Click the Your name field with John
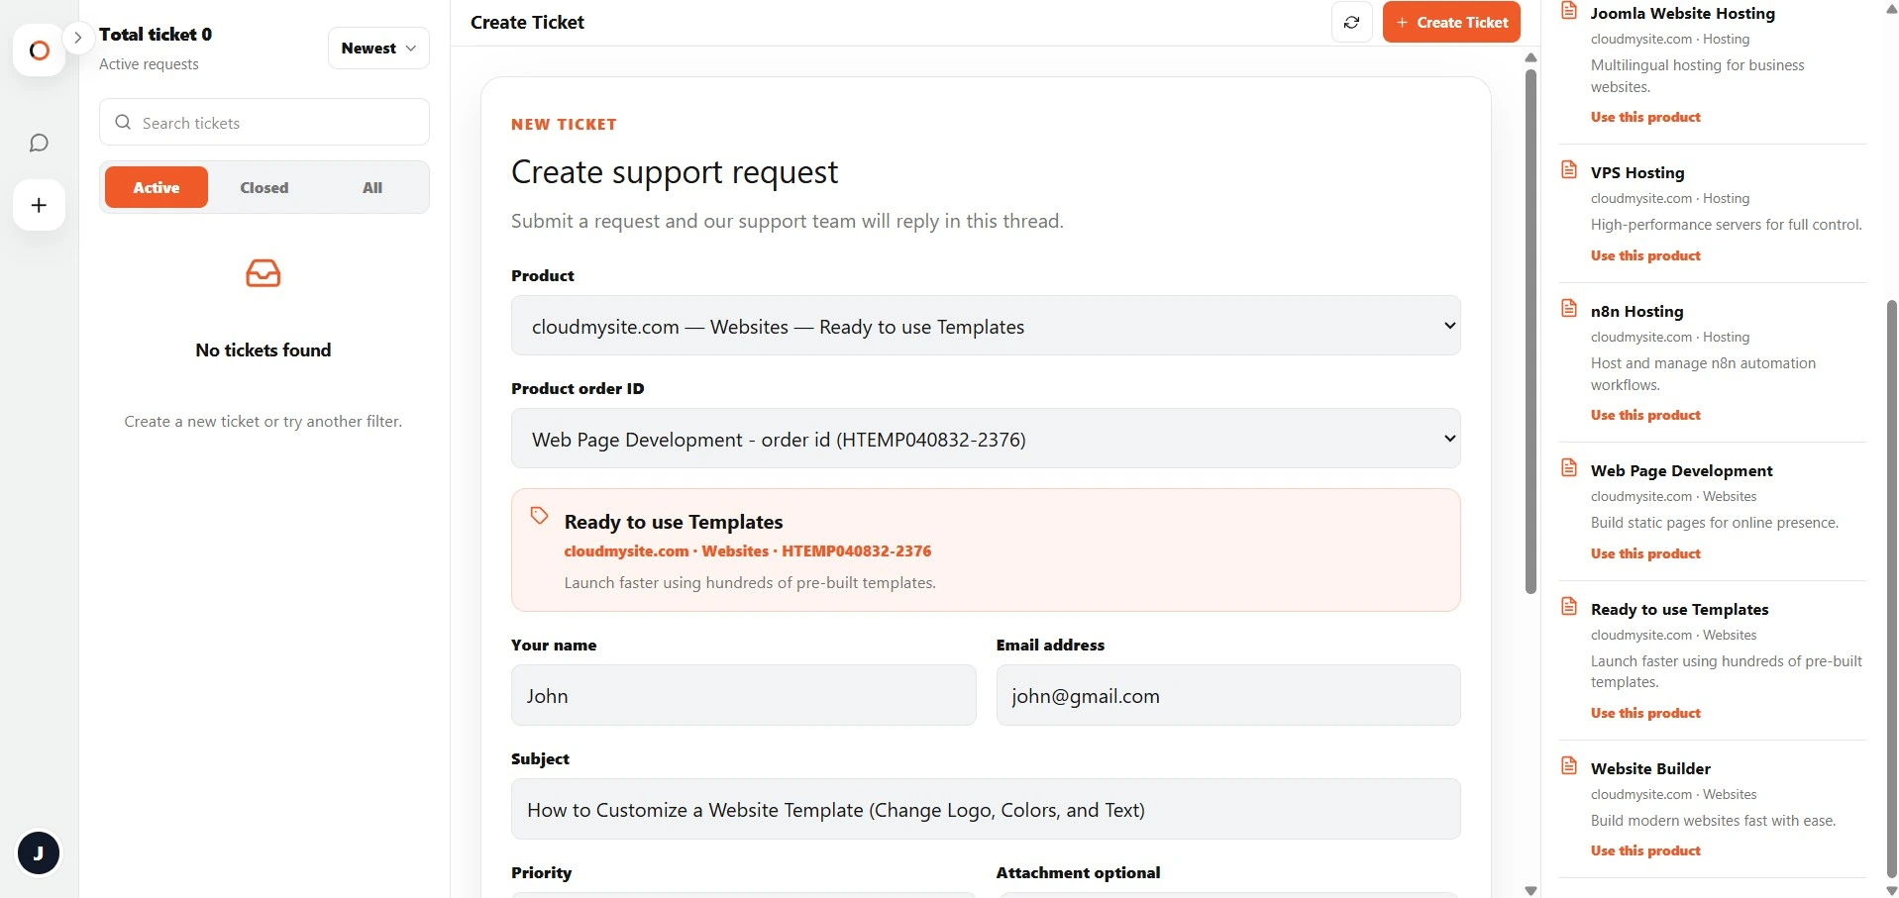1899x898 pixels. click(744, 695)
